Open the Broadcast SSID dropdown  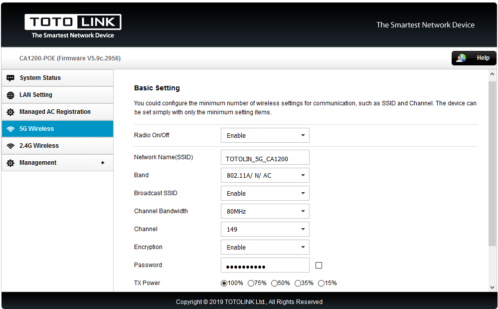point(265,193)
